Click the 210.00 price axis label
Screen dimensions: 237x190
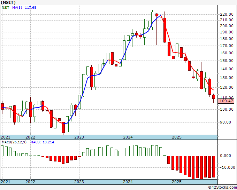tap(227, 20)
